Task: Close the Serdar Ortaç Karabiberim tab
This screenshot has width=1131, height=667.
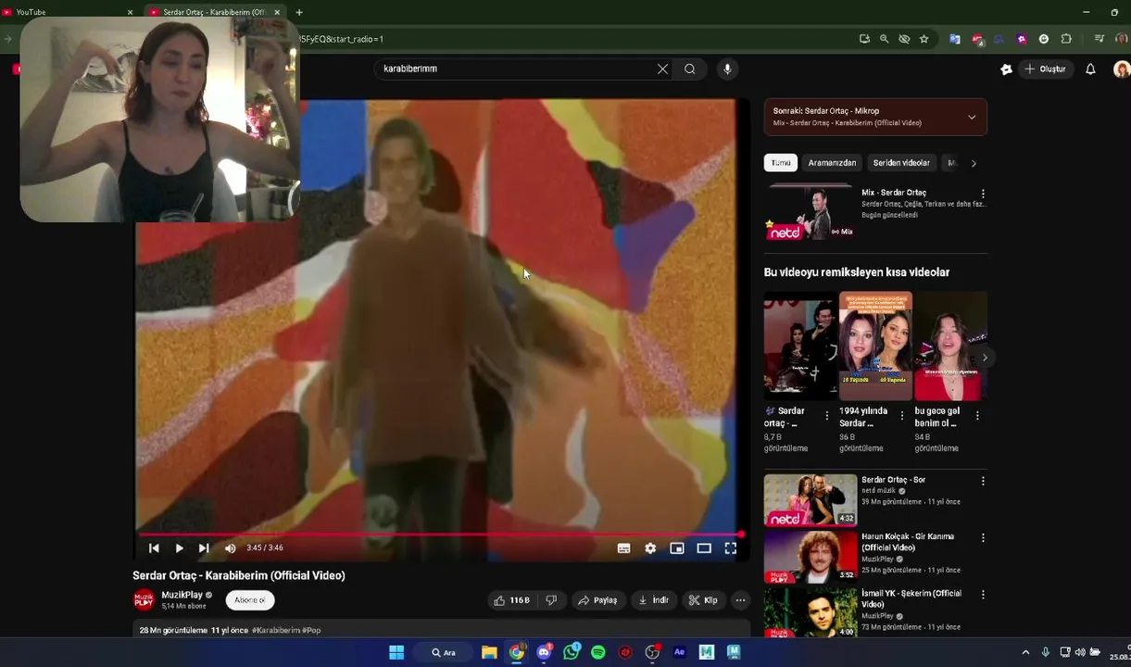Action: coord(277,12)
